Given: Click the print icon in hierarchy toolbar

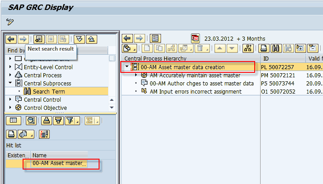Looking at the screenshot, I should (264, 48).
